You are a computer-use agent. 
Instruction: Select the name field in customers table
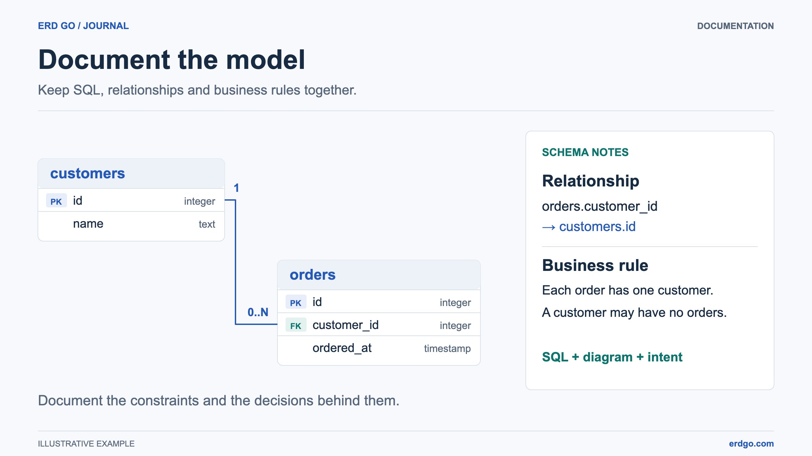click(88, 224)
